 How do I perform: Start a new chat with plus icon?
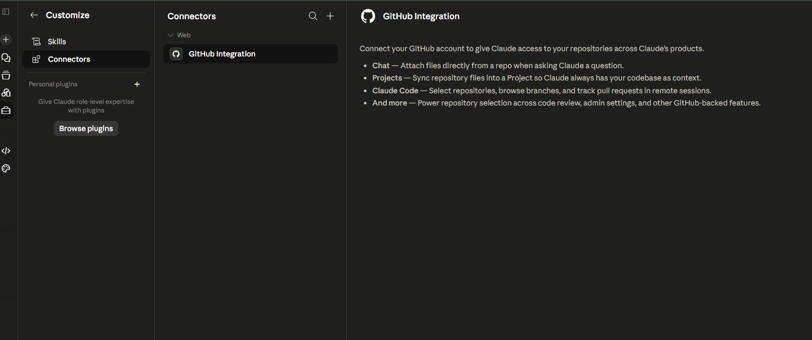6,39
